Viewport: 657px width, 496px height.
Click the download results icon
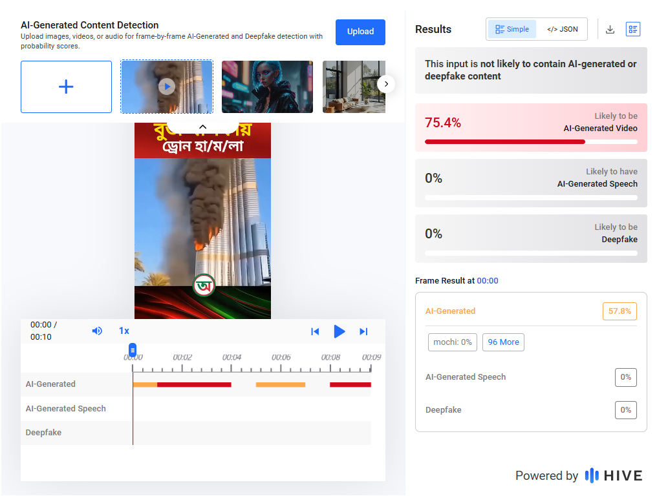610,29
